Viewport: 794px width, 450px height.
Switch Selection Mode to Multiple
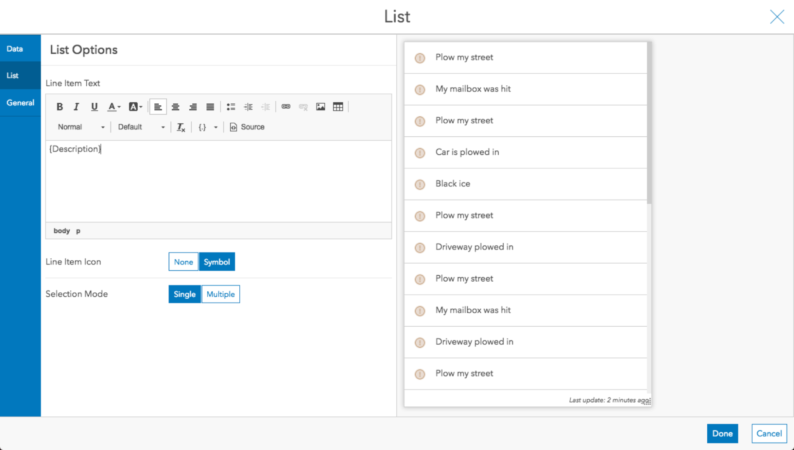point(220,294)
